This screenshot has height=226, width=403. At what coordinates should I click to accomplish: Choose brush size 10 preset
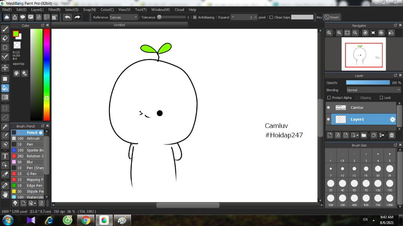[342, 169]
